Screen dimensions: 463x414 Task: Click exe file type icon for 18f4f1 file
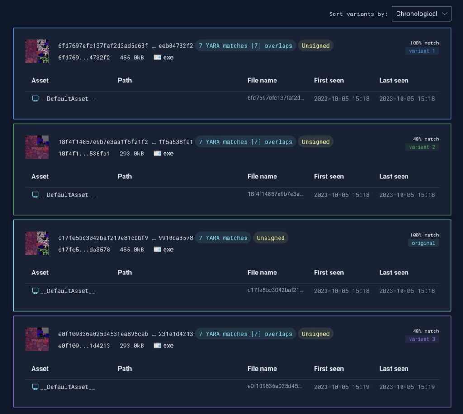[x=157, y=154]
